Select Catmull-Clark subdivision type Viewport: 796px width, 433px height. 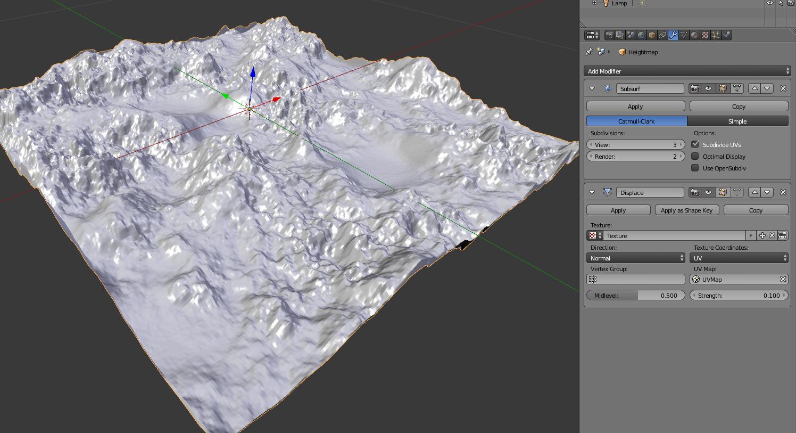coord(636,121)
